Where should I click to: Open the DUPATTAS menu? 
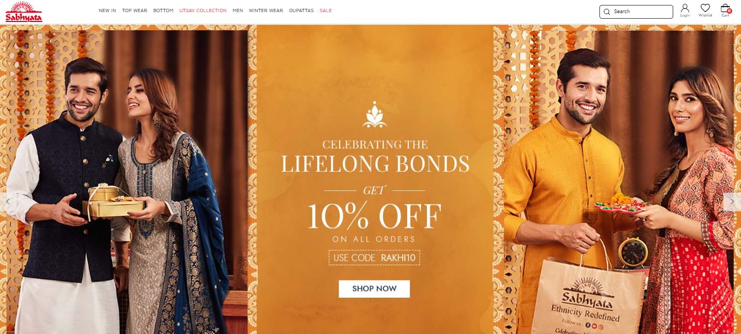(x=301, y=11)
